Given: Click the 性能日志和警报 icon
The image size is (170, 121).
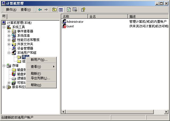Looking at the screenshot, I should [x=14, y=40].
